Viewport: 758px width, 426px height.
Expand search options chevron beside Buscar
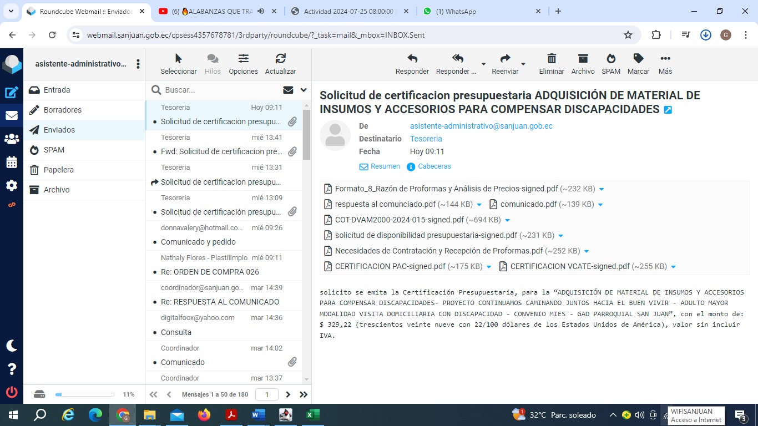pos(304,90)
